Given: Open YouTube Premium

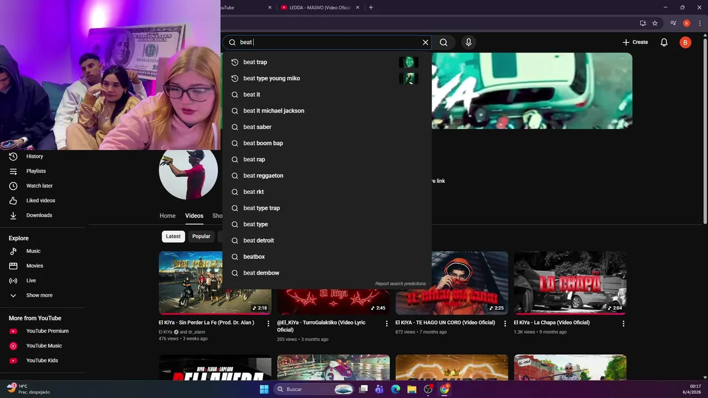Looking at the screenshot, I should click(x=47, y=331).
